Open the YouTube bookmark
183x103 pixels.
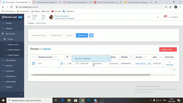56,11
